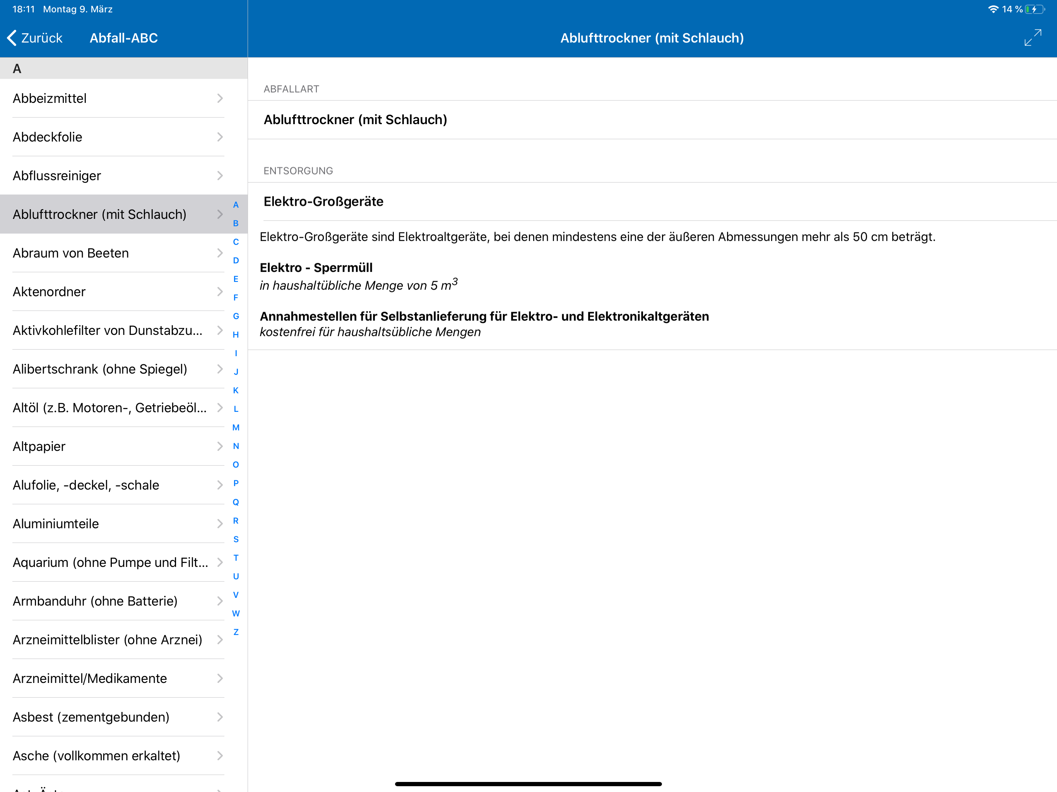Image resolution: width=1057 pixels, height=792 pixels.
Task: Check the battery charging indicator
Action: pos(1035,9)
